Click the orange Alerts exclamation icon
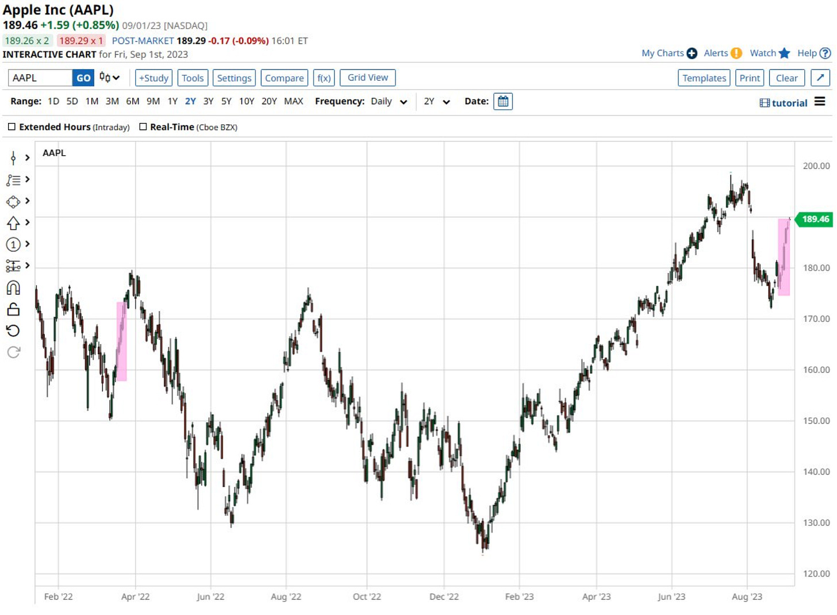 736,53
